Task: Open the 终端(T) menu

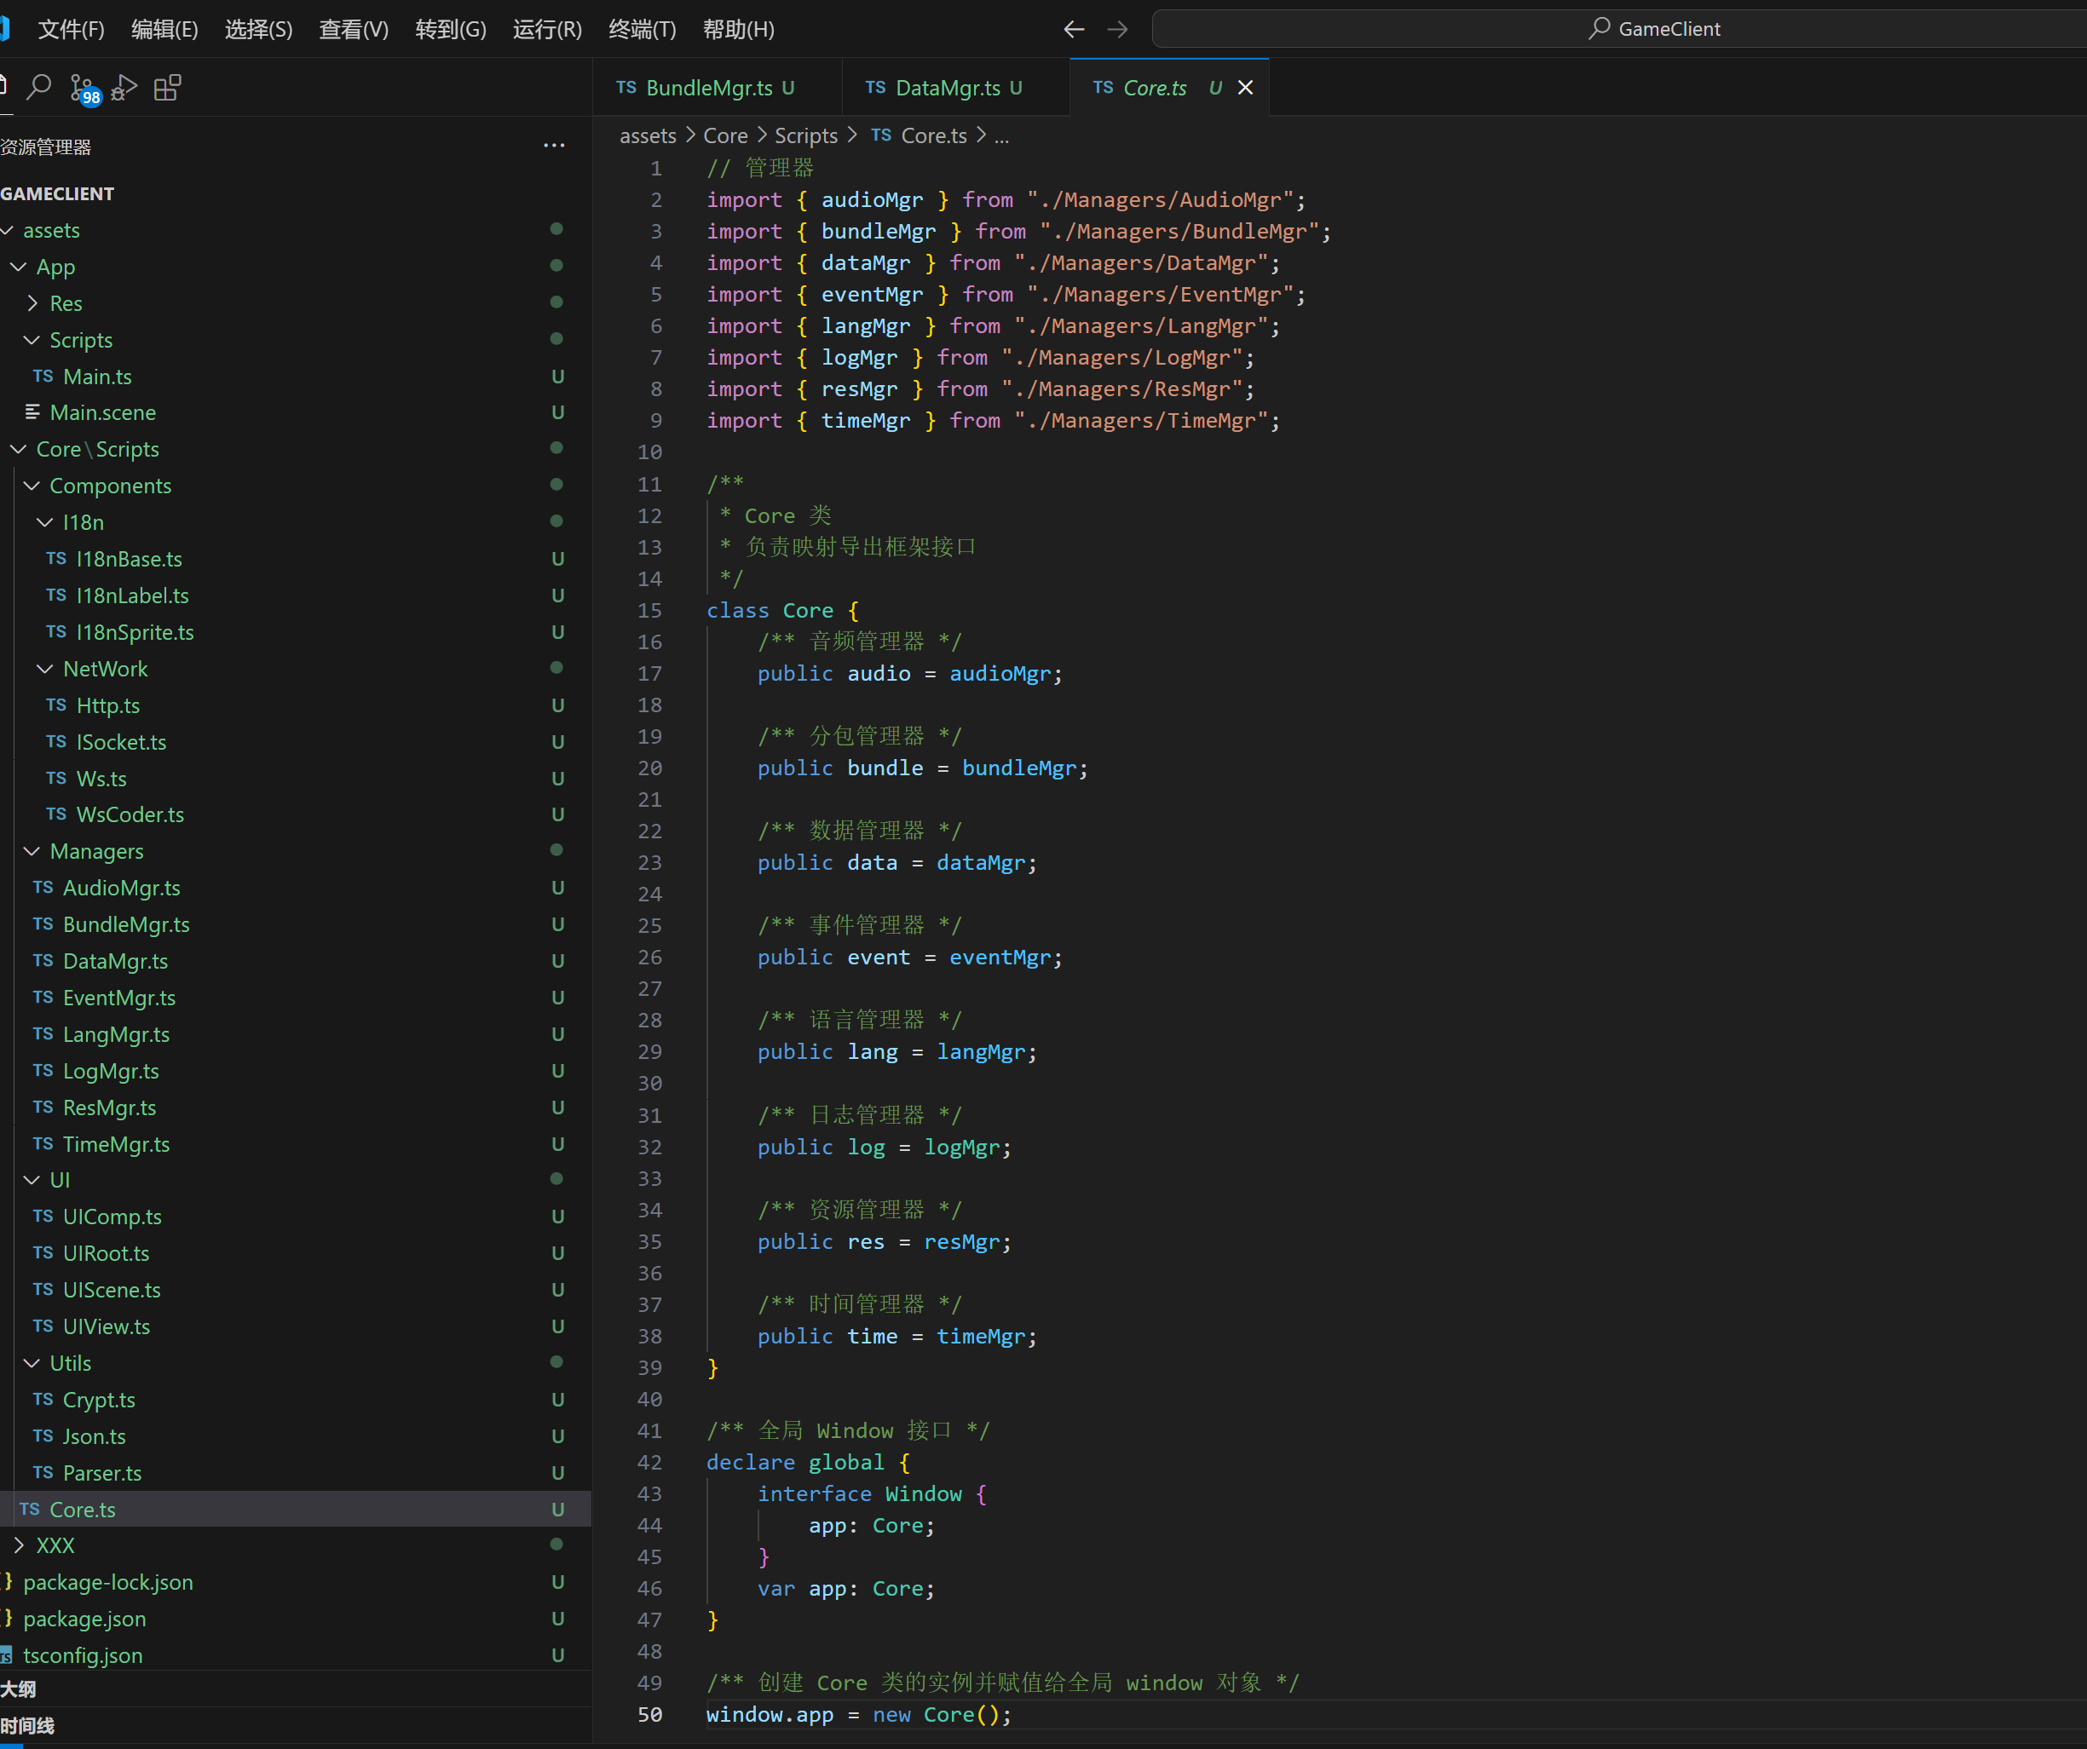Action: 641,29
